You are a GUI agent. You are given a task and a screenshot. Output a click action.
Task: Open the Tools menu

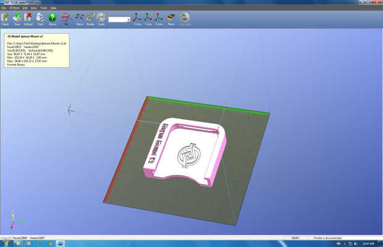(44, 8)
